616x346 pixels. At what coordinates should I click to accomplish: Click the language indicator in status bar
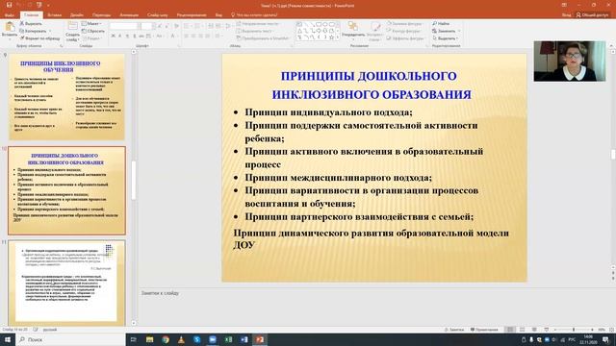[50, 330]
